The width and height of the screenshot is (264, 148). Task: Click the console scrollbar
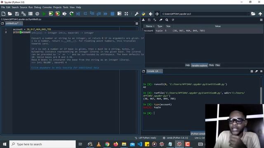coord(261,95)
